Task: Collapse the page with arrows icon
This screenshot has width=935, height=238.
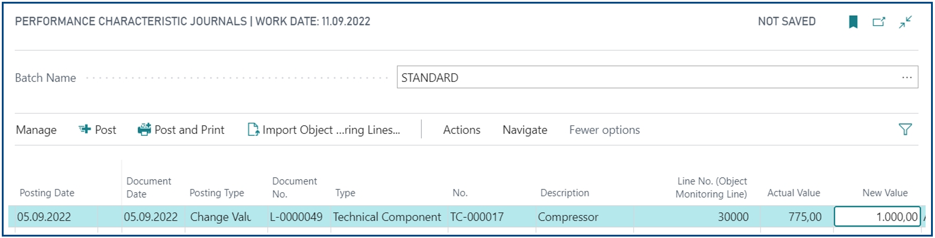Action: tap(905, 22)
